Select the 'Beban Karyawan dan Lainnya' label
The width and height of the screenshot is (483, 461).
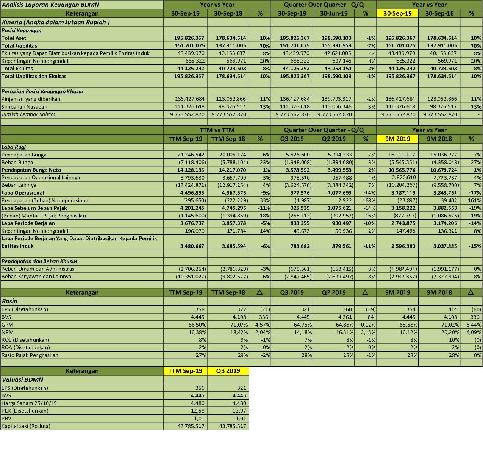pyautogui.click(x=36, y=277)
